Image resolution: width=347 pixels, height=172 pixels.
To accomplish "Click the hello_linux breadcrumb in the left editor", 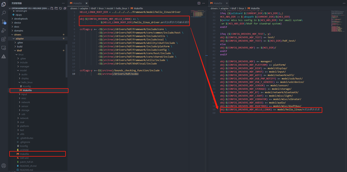I will point(121,8).
